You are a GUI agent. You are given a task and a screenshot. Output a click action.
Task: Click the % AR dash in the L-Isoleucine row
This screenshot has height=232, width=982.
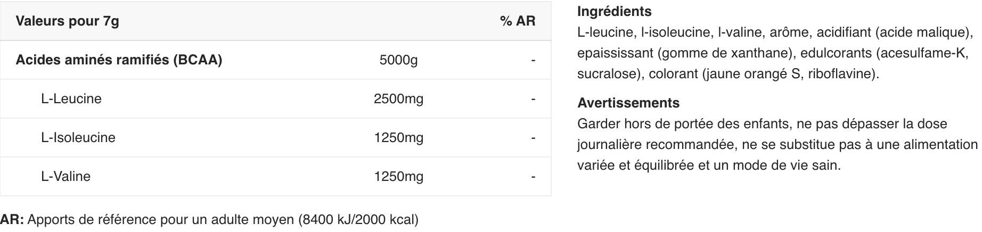[x=533, y=138]
